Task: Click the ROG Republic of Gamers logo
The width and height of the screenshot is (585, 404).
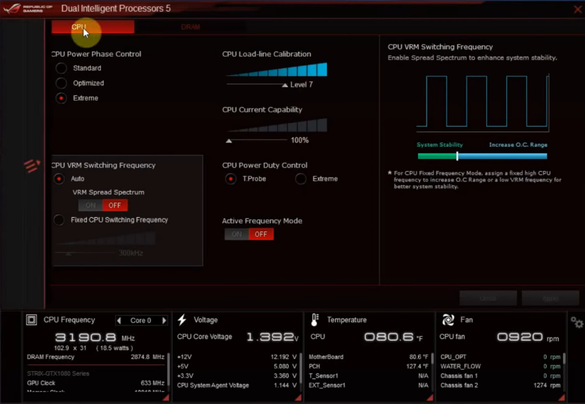Action: pyautogui.click(x=28, y=8)
